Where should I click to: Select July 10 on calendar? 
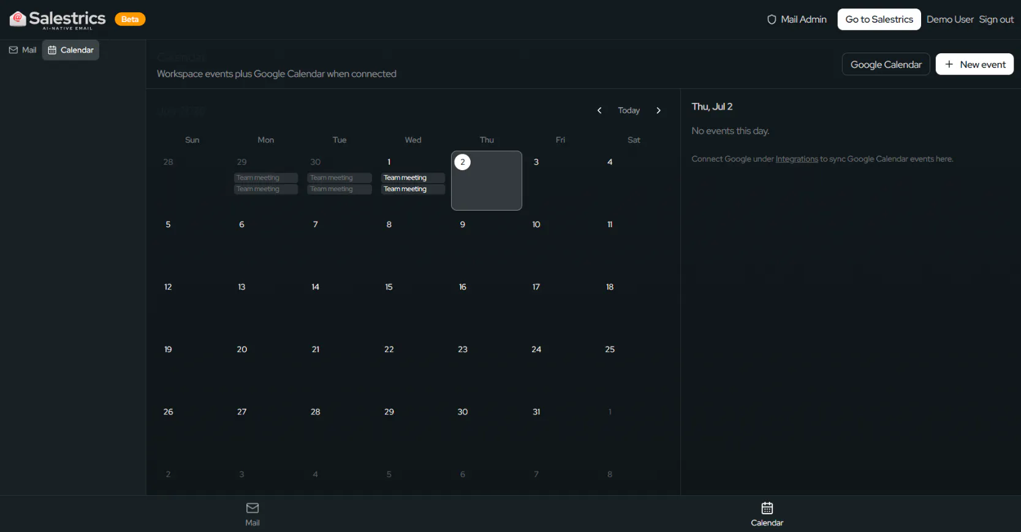pyautogui.click(x=560, y=243)
